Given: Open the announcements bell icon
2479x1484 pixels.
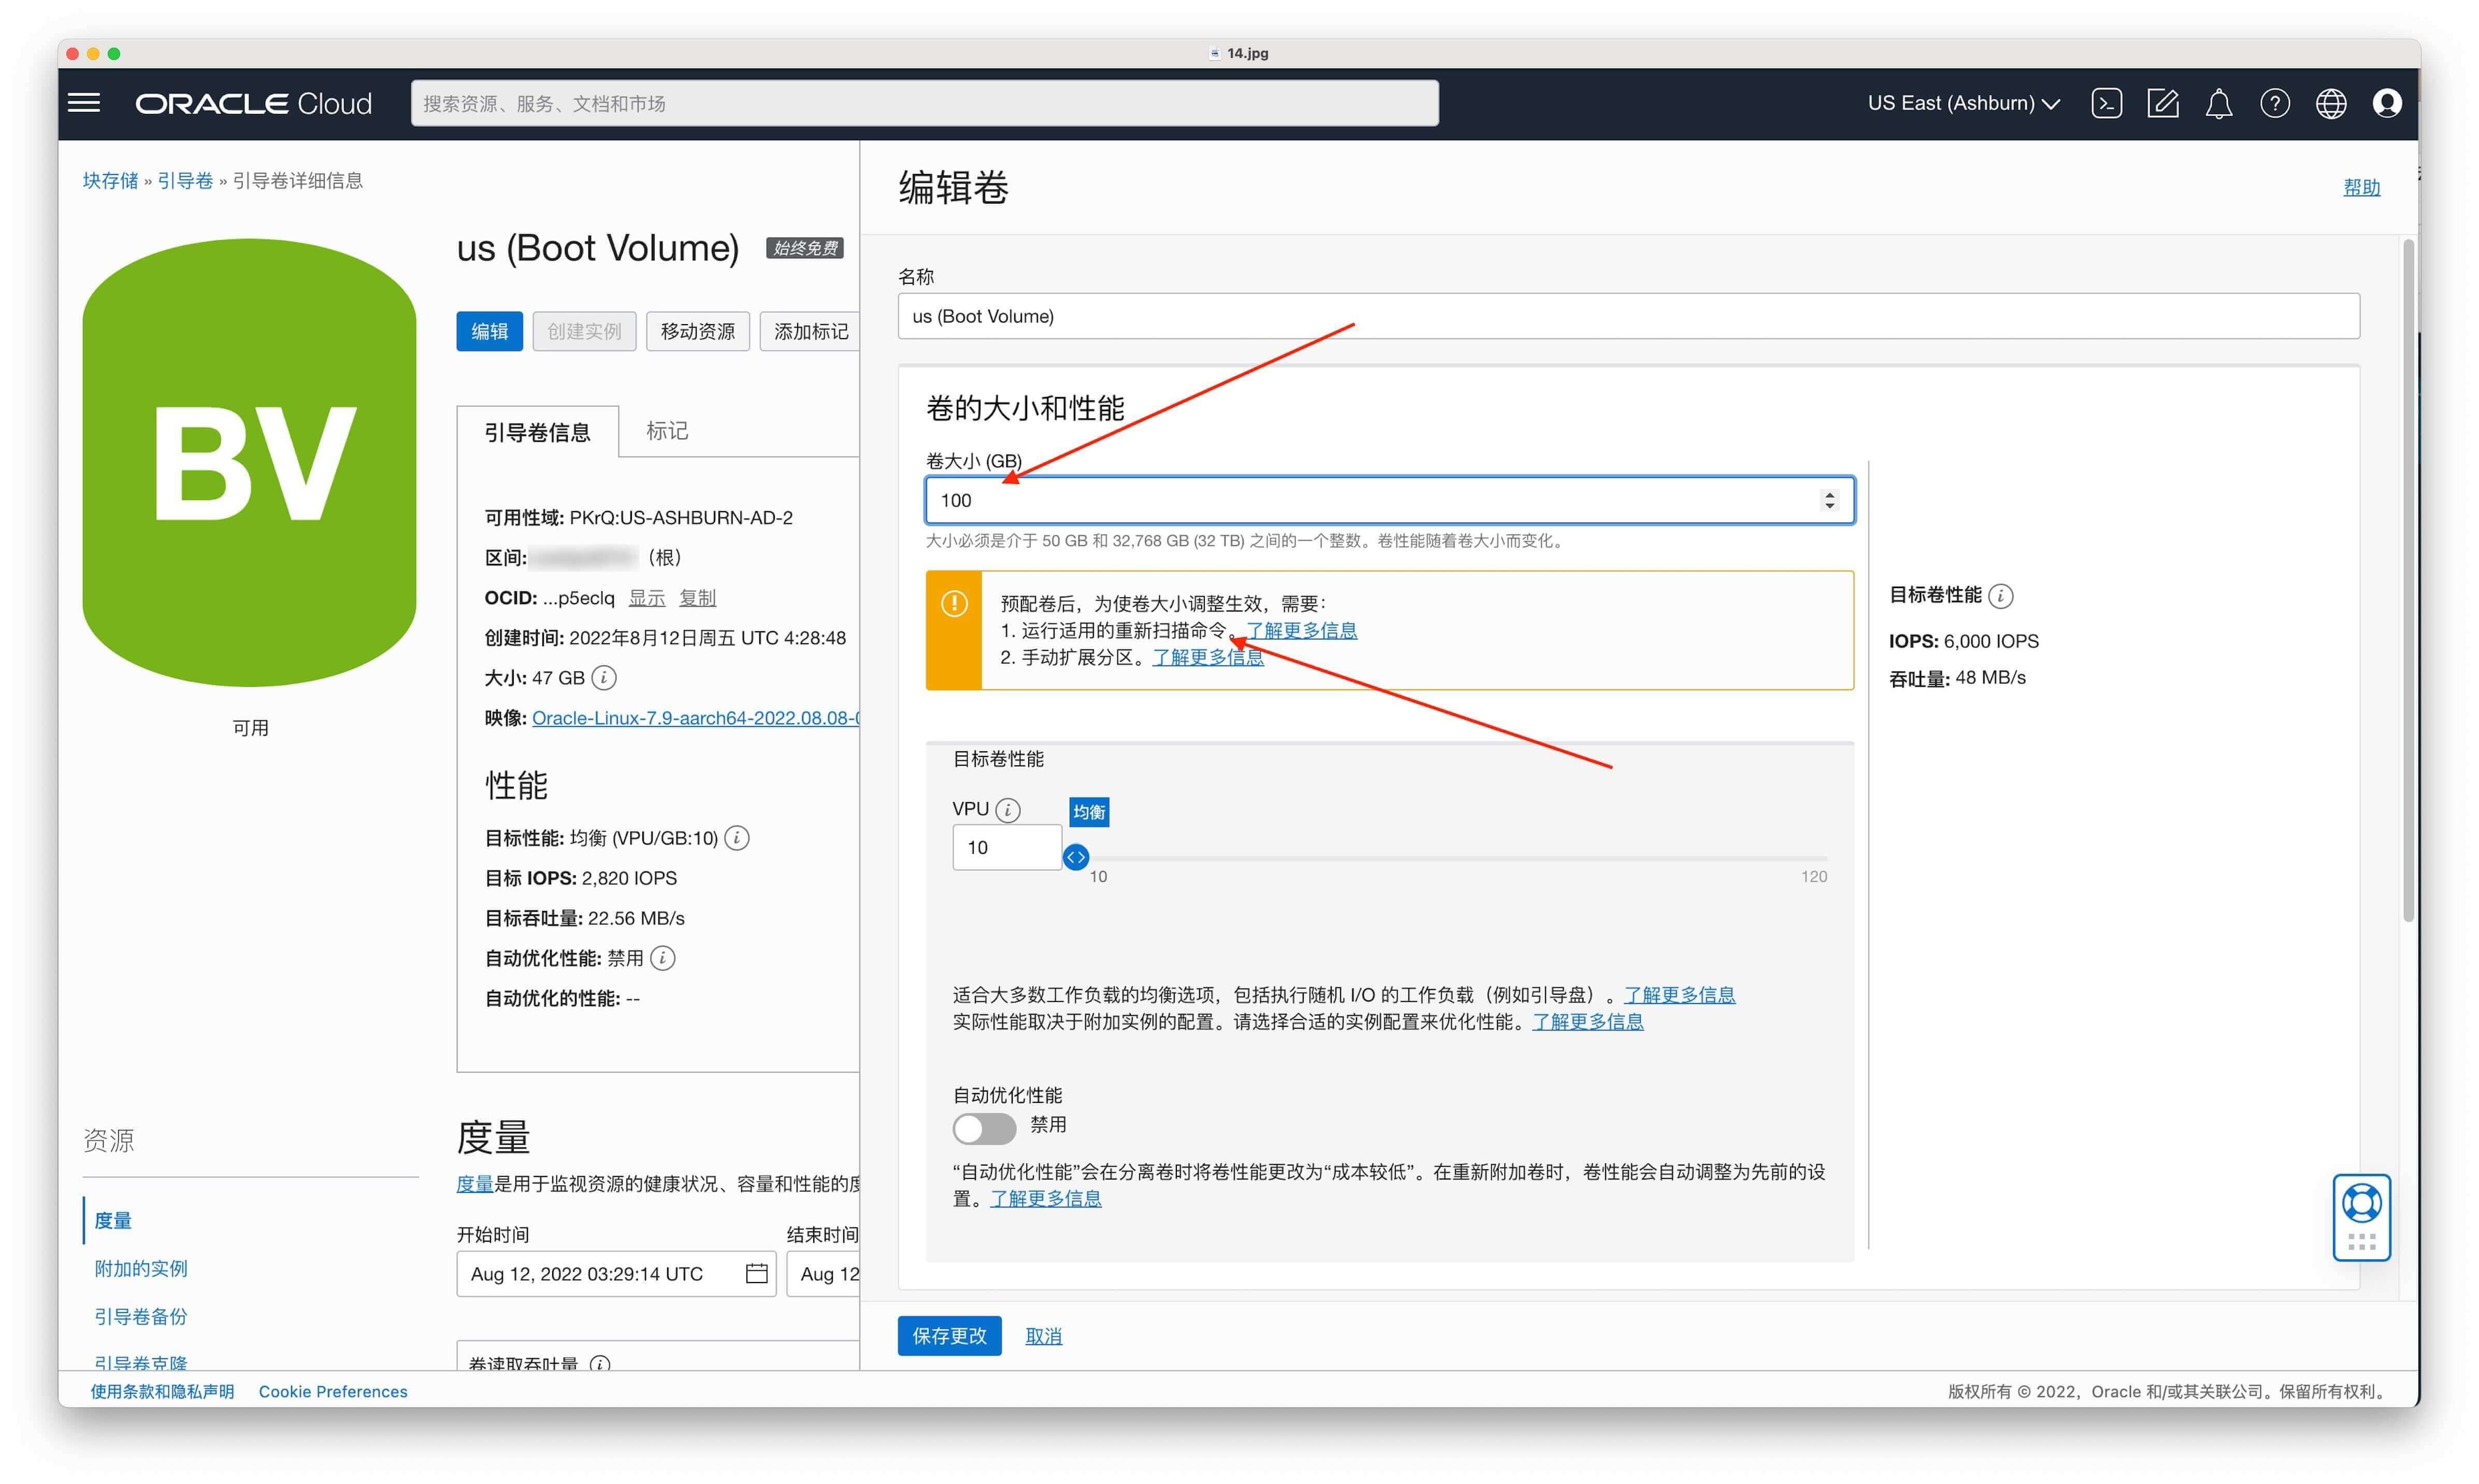Looking at the screenshot, I should point(2218,104).
